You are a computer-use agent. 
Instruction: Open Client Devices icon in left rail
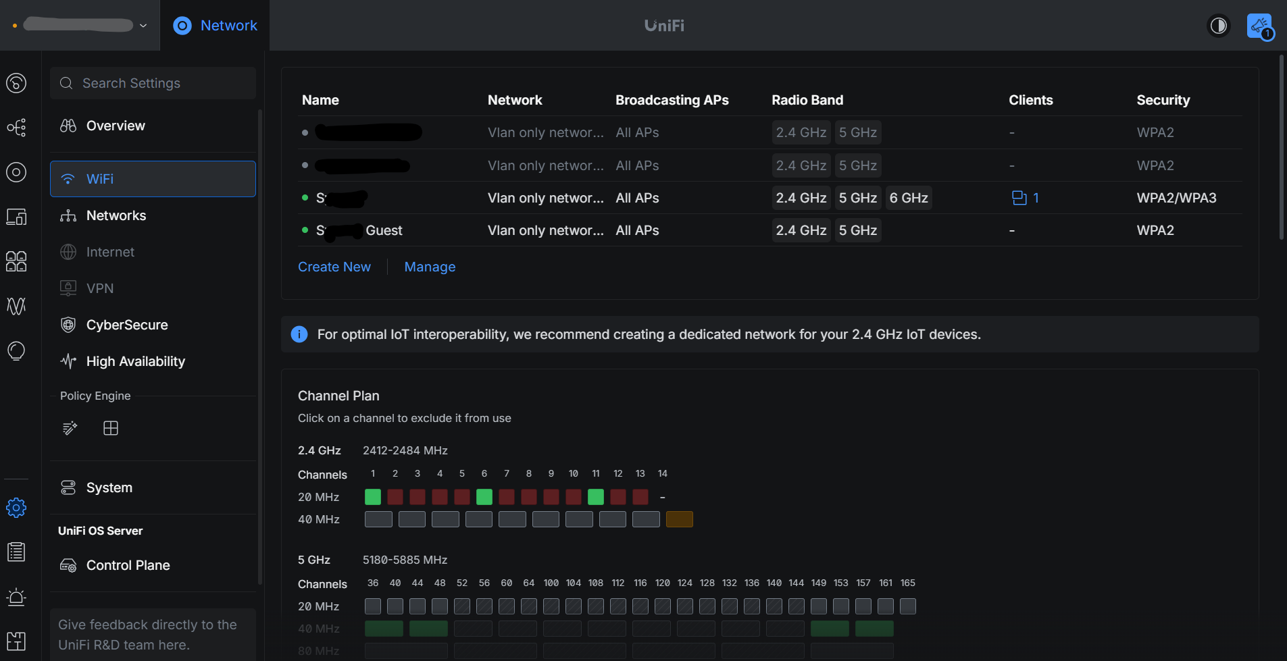16,217
